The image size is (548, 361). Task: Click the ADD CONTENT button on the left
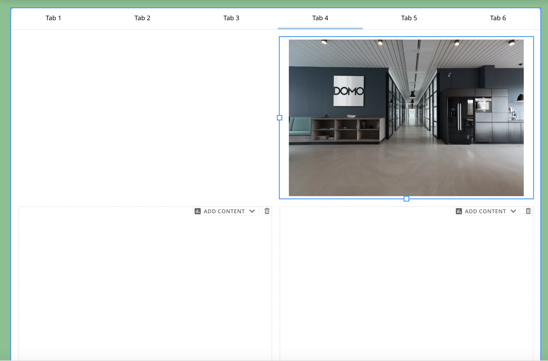tap(224, 211)
